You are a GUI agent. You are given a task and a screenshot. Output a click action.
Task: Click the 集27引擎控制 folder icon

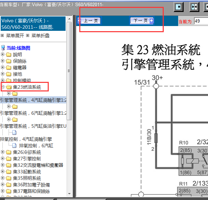pos(9,159)
